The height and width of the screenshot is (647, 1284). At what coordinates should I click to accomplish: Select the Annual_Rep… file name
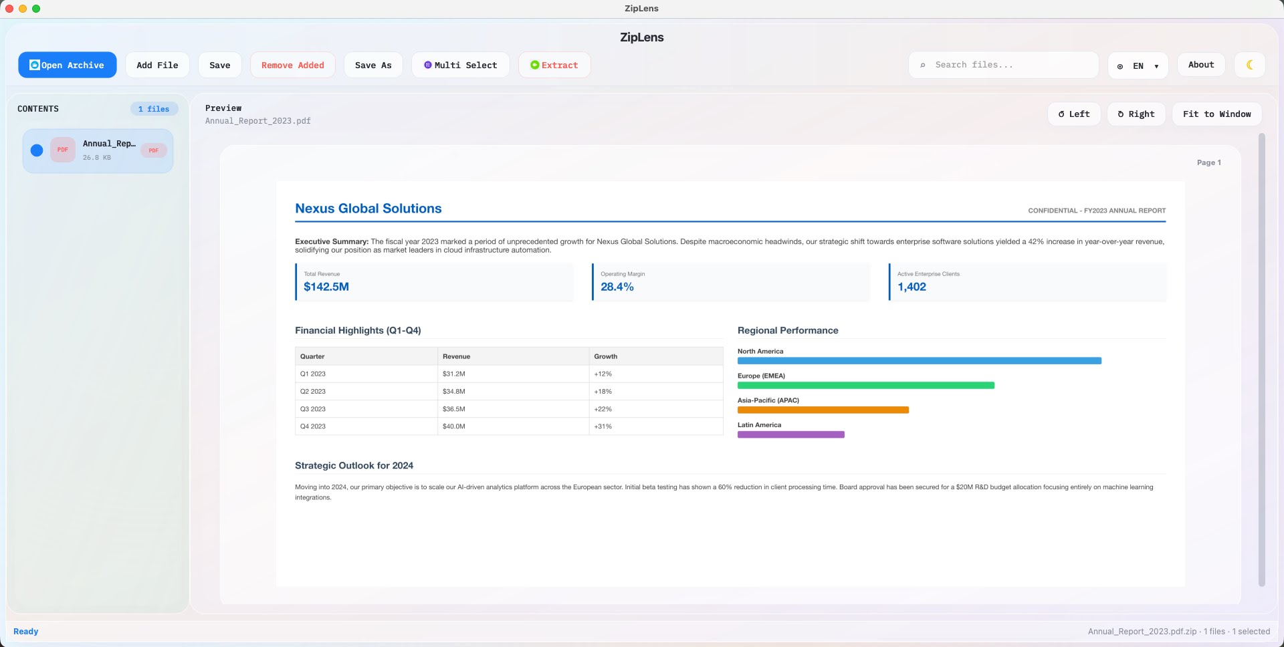[x=109, y=144]
